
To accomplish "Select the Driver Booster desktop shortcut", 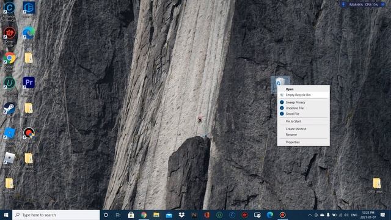I will click(x=9, y=33).
